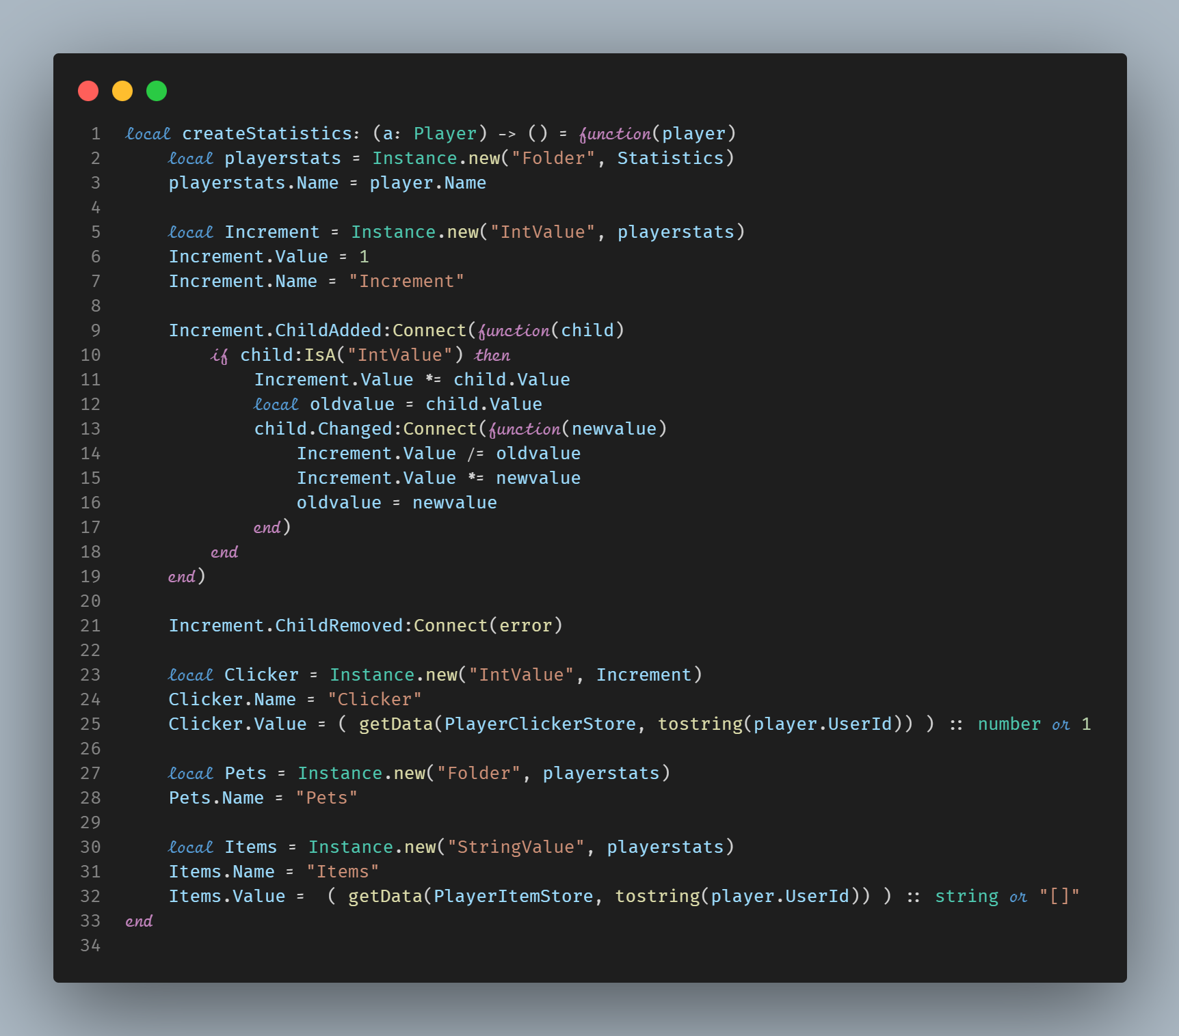This screenshot has width=1179, height=1036.
Task: Click 'newvalue' on line 15
Action: [x=538, y=478]
